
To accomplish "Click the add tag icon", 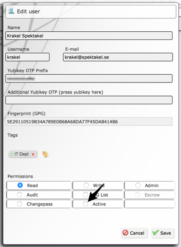I will click(45, 154).
